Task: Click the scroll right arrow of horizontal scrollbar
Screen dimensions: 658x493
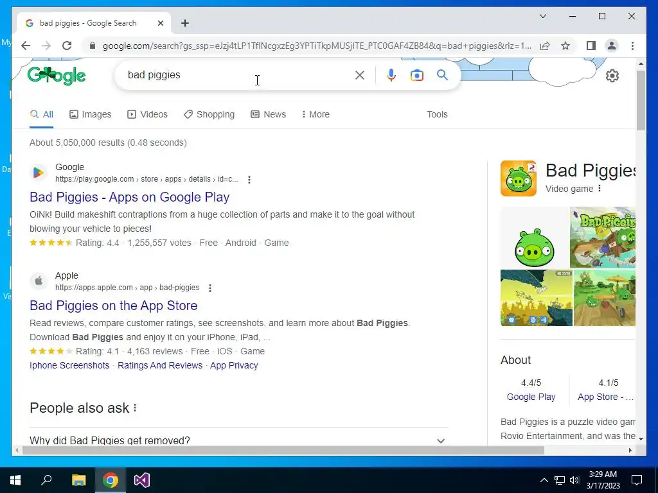Action: point(630,450)
